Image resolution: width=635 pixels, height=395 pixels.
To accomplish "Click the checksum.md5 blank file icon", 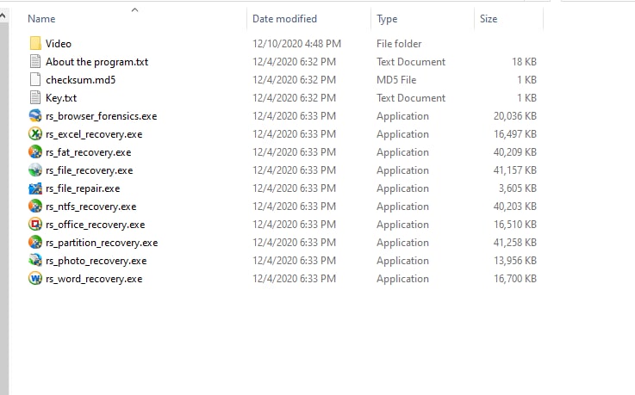I will (35, 80).
